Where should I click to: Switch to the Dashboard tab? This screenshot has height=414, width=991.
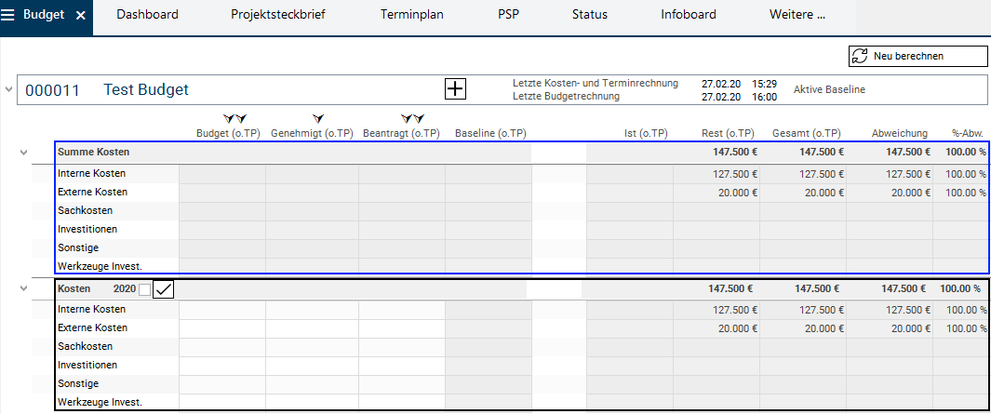tap(147, 15)
